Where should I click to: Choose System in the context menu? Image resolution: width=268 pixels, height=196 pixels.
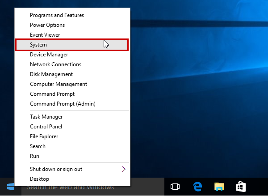(x=72, y=45)
